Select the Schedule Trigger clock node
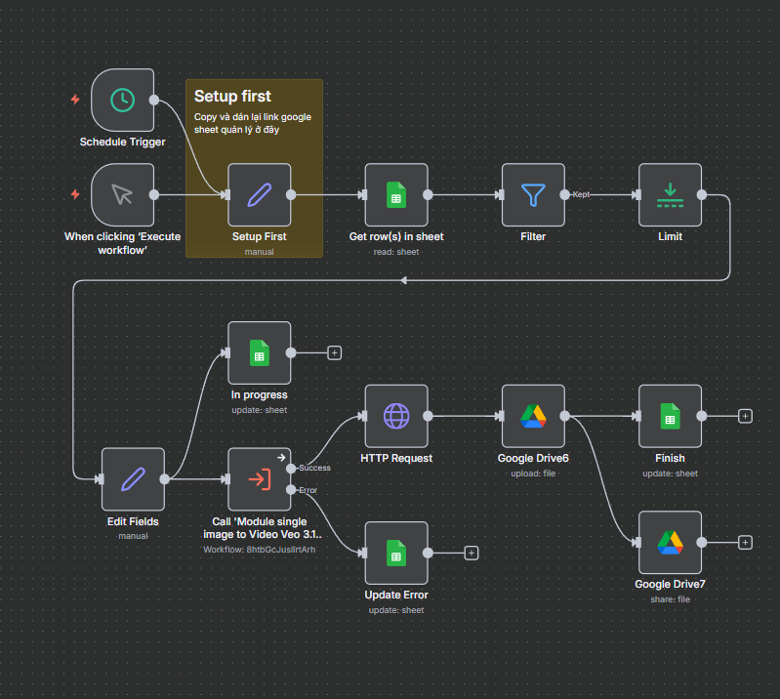The image size is (780, 699). point(122,100)
